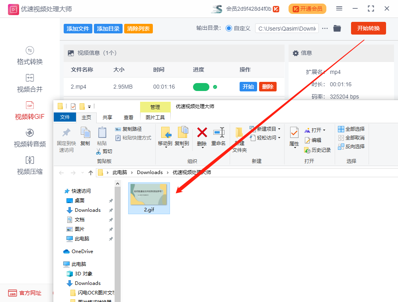Screen dimensions: 398x302
Task: Select 文档 in the navigation pane
Action: tap(75, 220)
